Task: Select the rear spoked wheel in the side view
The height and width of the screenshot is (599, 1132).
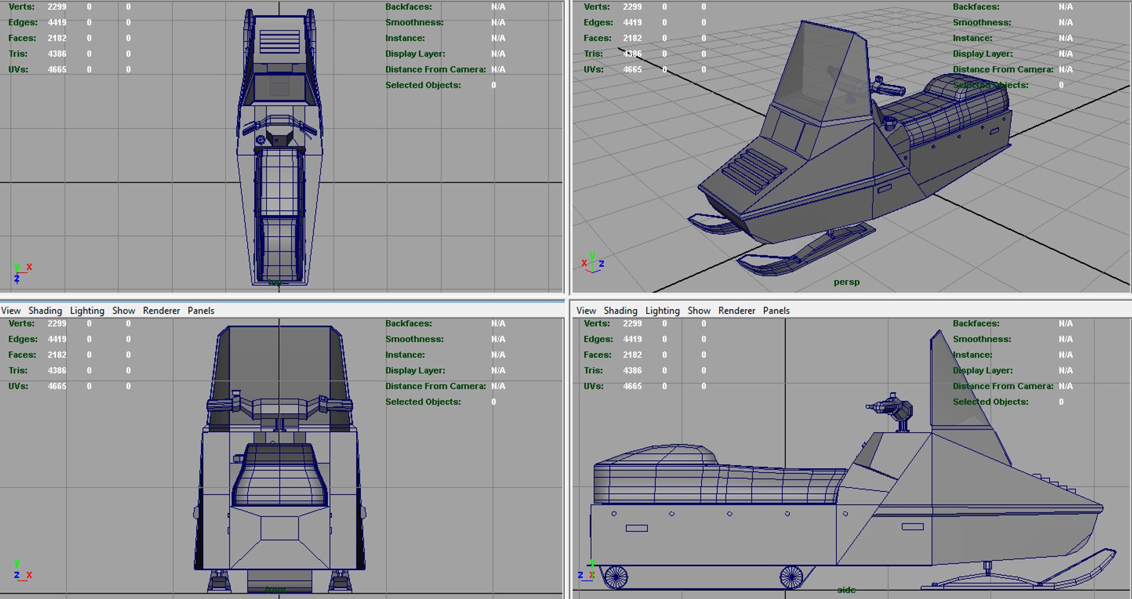Action: (x=616, y=577)
